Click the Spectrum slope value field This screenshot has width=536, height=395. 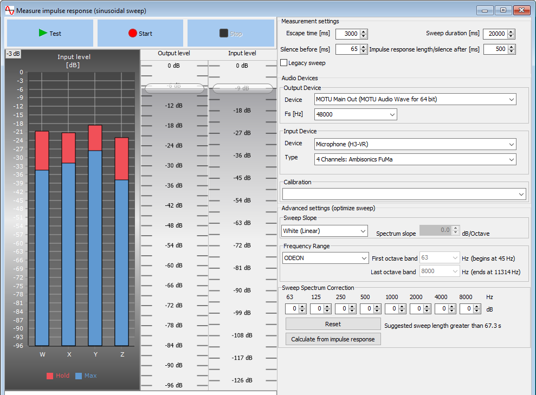[436, 230]
